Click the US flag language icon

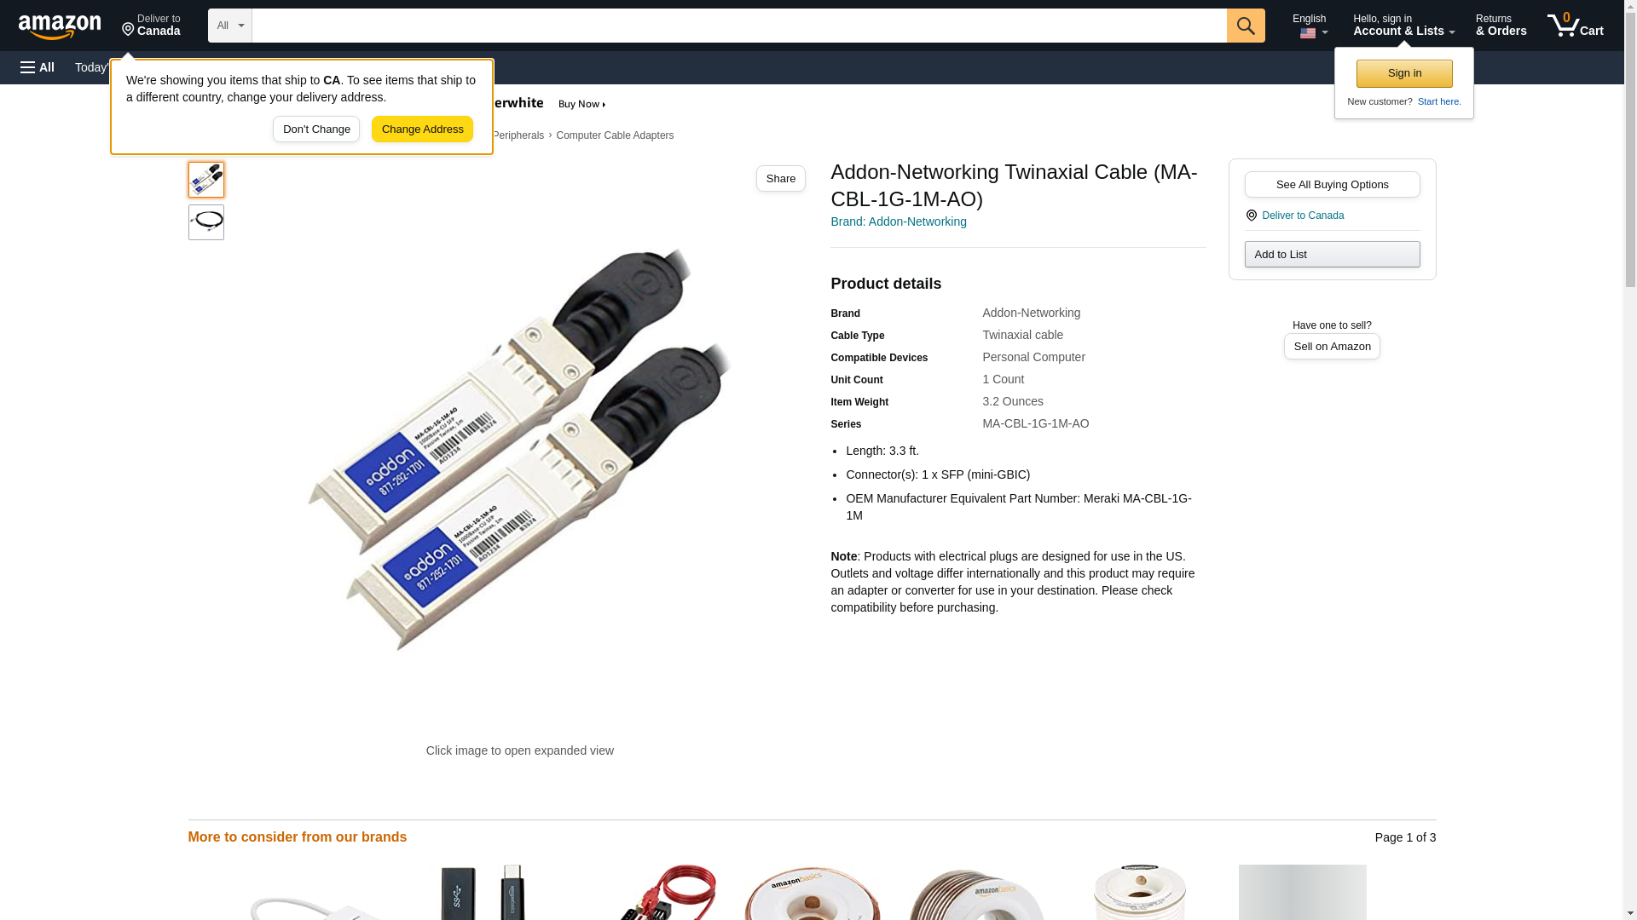1308,33
